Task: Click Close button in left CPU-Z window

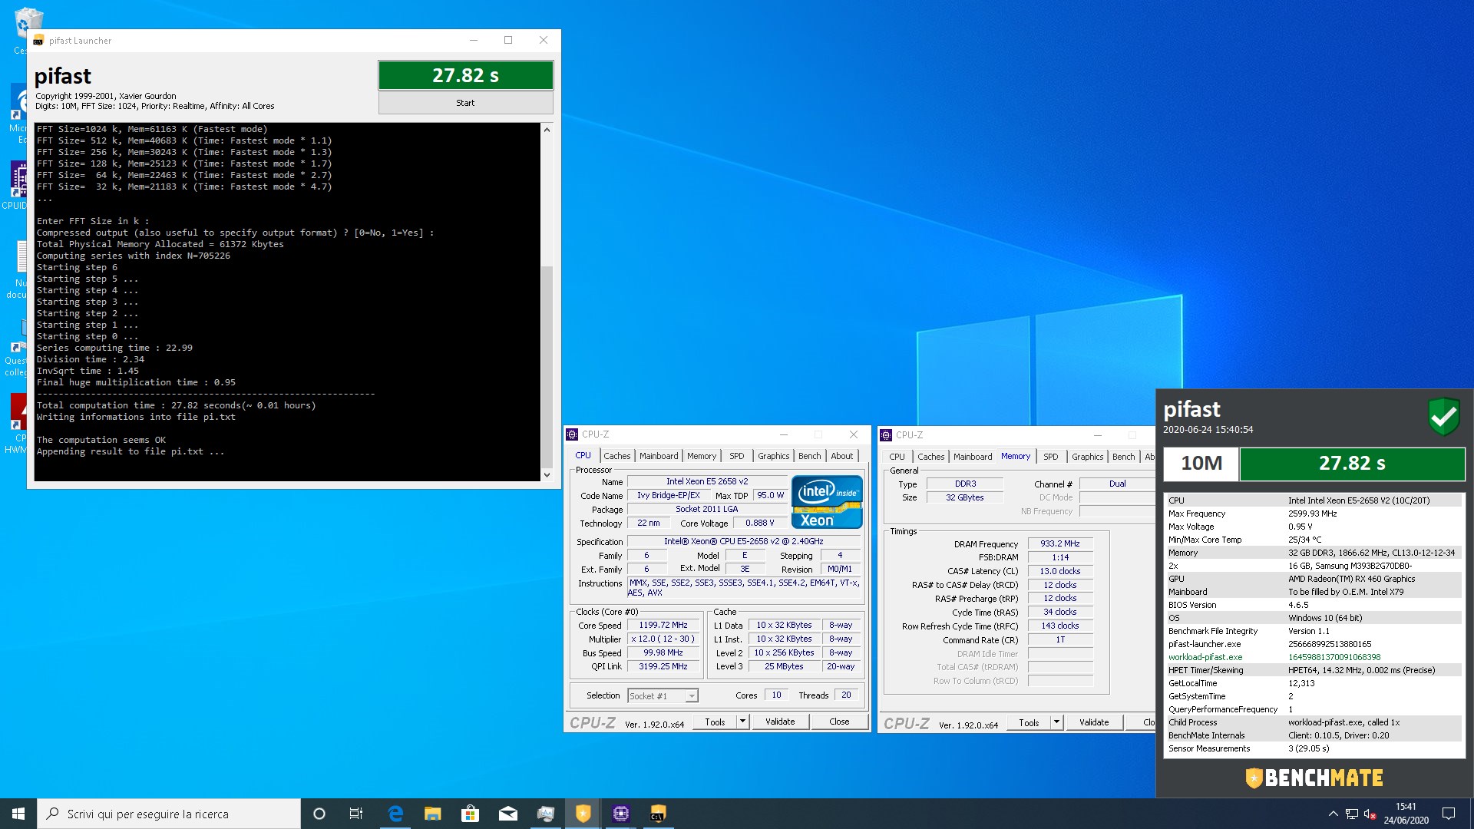Action: [x=839, y=722]
